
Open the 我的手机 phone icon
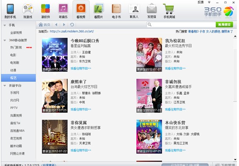(10, 11)
